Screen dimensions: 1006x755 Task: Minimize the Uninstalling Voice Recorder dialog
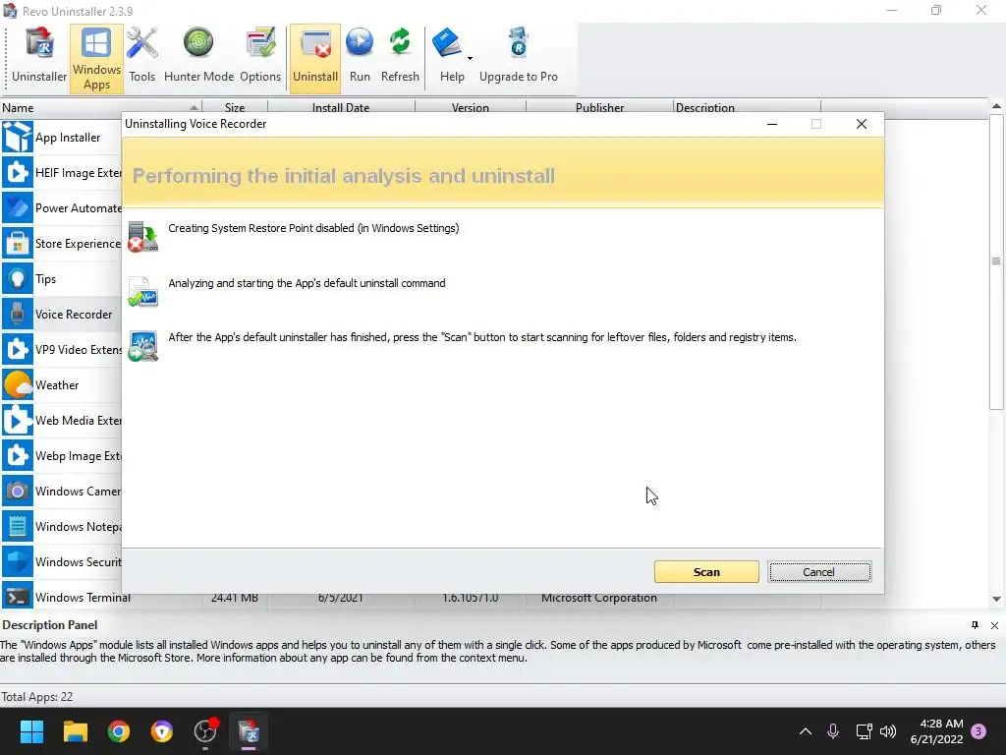click(772, 124)
